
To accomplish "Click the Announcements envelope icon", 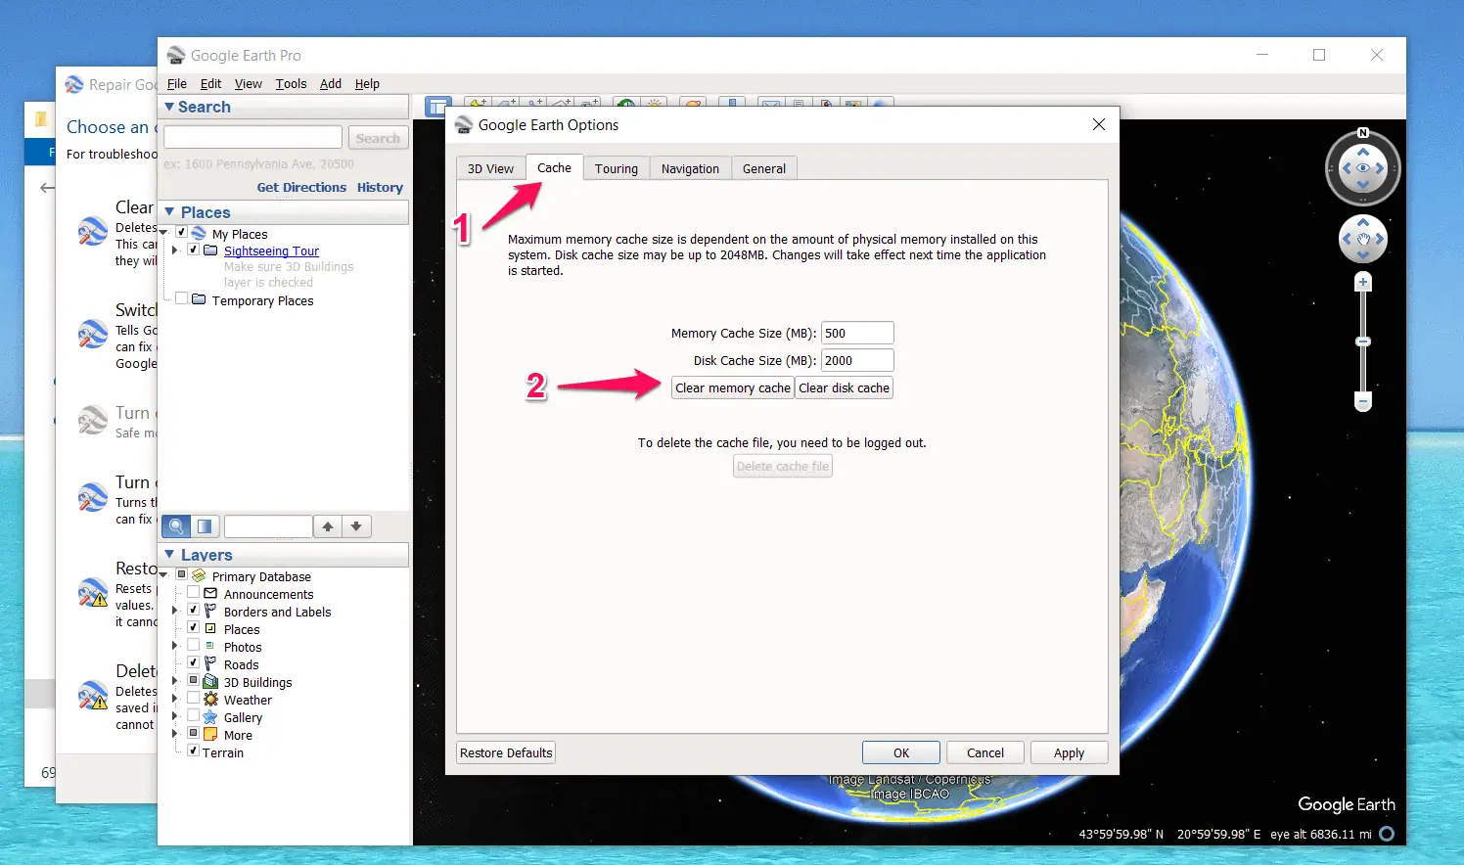I will click(x=210, y=594).
